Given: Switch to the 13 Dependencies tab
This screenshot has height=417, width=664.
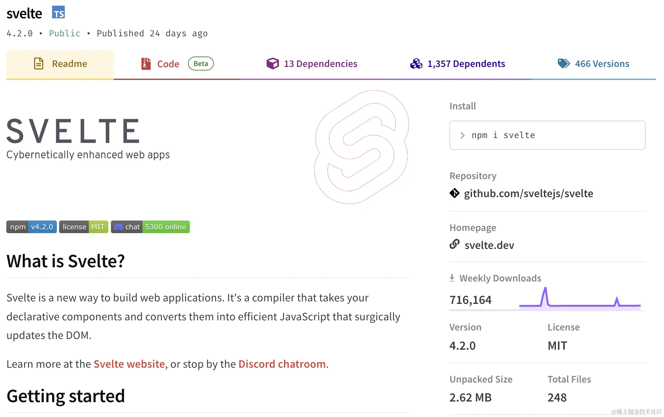Looking at the screenshot, I should [x=320, y=64].
